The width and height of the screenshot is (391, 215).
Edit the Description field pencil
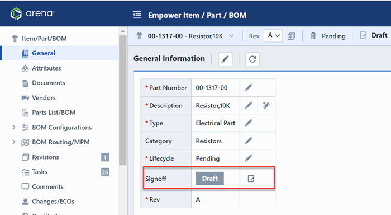pos(249,105)
